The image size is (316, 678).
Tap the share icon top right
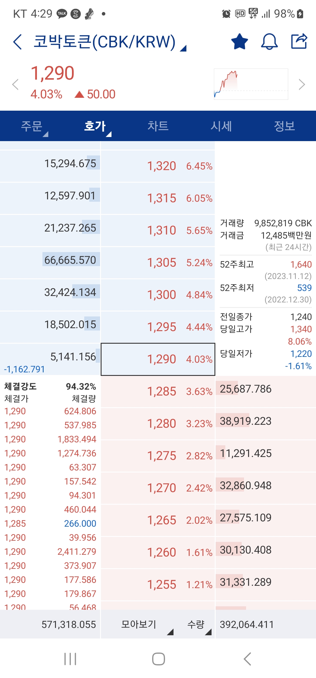[x=299, y=42]
